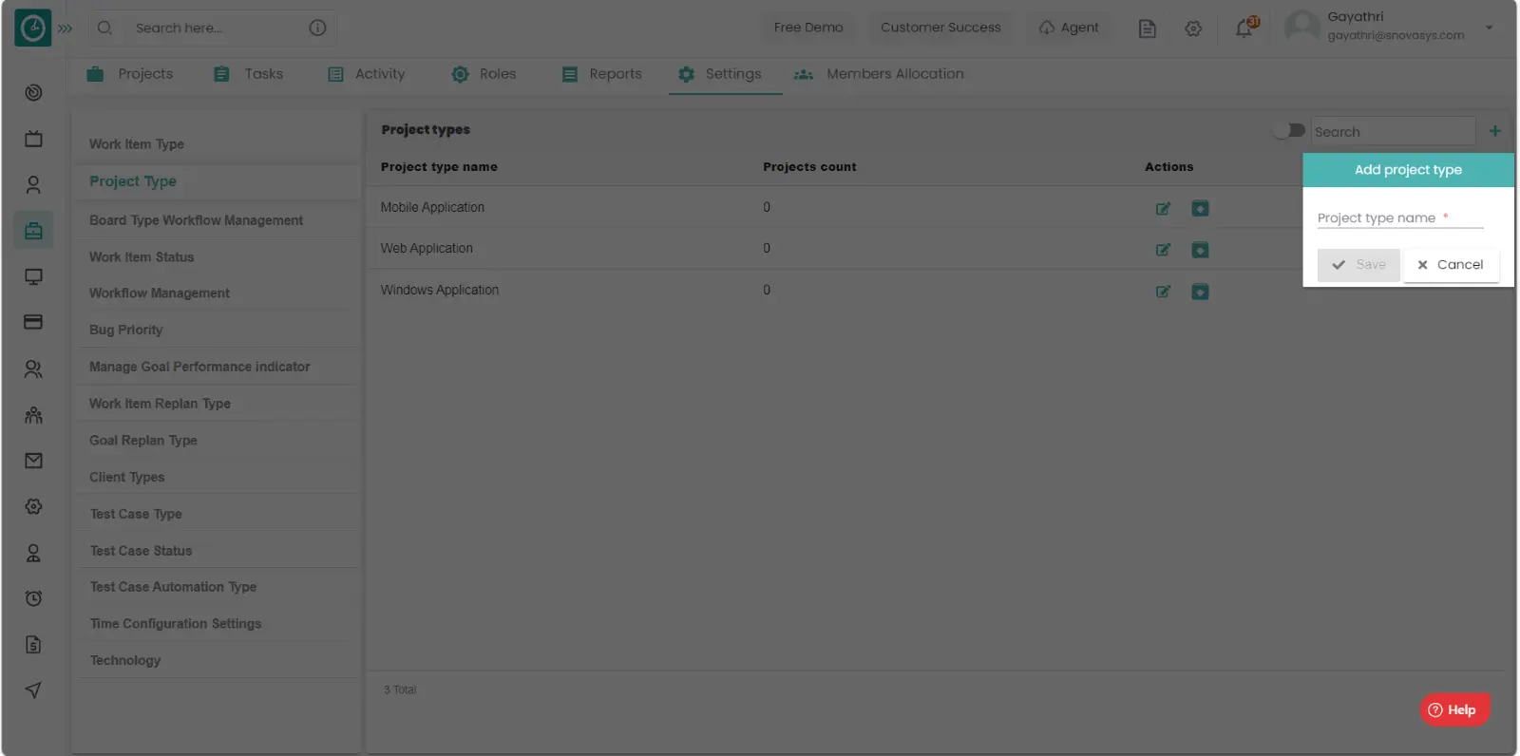Open the two-people sidebar icon
Screen dimensions: 1520x756
click(33, 369)
